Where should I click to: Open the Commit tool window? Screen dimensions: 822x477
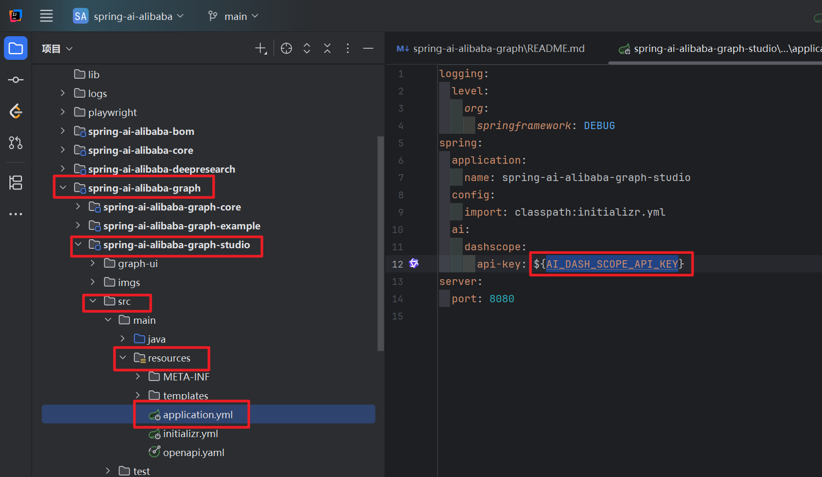(16, 79)
